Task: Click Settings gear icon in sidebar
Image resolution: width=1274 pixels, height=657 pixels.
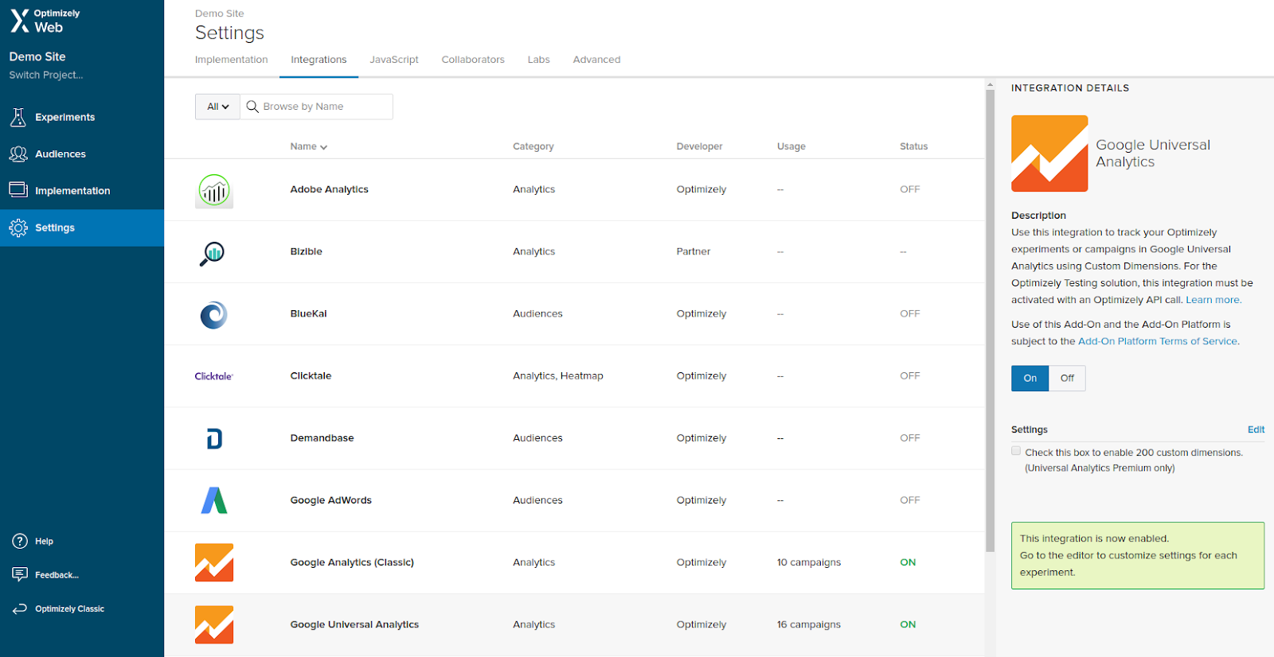Action: click(x=18, y=227)
